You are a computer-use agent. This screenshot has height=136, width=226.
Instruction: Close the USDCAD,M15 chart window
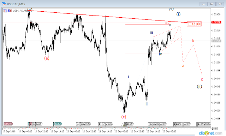click(x=220, y=4)
